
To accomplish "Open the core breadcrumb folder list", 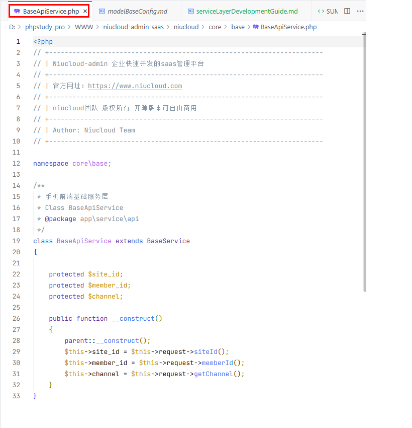I will [x=215, y=27].
